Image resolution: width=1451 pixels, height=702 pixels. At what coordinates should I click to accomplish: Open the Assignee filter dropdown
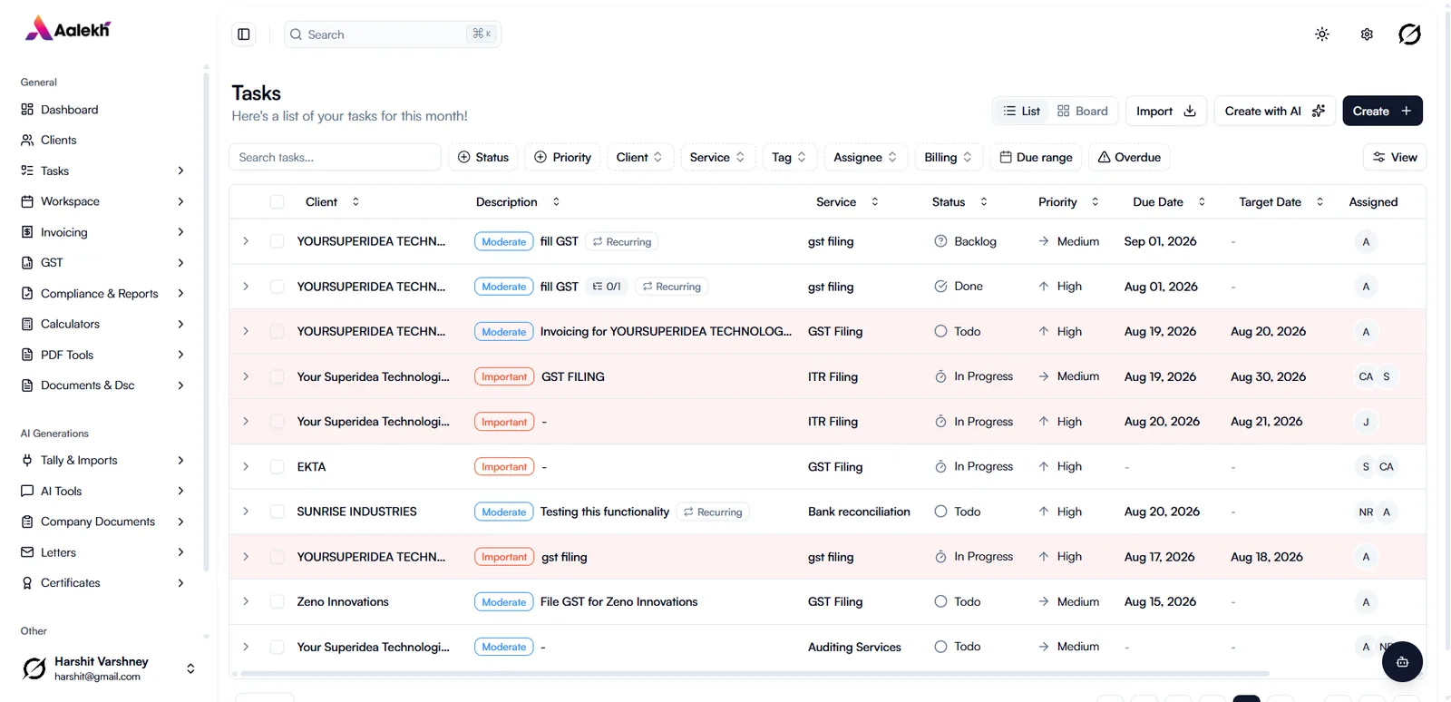(865, 157)
